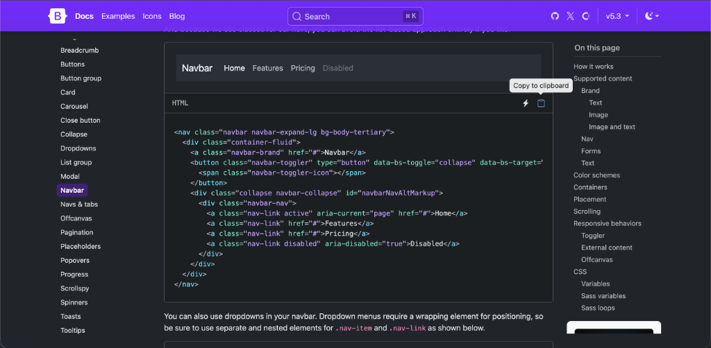Click the Navbar brand in the example
This screenshot has width=711, height=348.
[x=196, y=69]
